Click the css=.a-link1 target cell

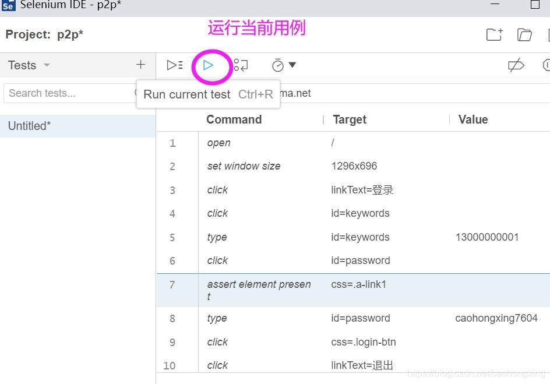pyautogui.click(x=358, y=284)
